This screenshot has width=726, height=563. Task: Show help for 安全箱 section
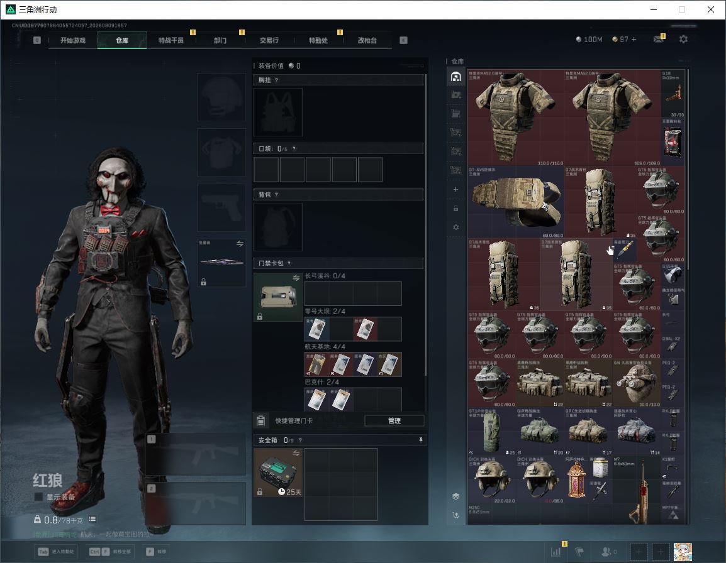tap(300, 440)
